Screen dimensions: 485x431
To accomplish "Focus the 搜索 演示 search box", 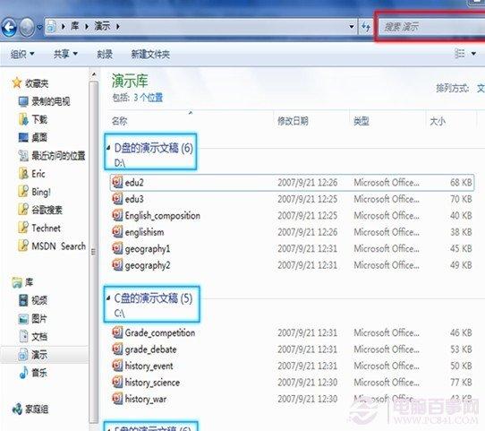I will tap(431, 27).
